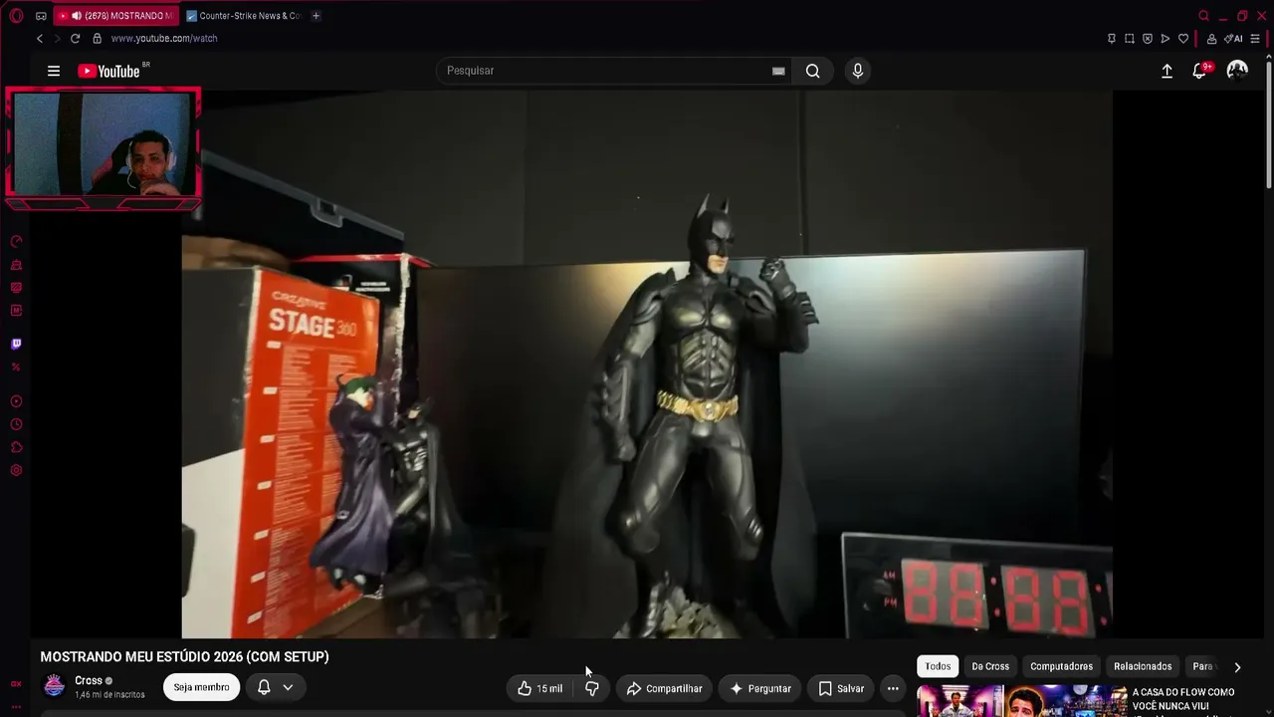Viewport: 1274px width, 717px height.
Task: Open the sidebar extensions puzzle icon
Action: (16, 447)
